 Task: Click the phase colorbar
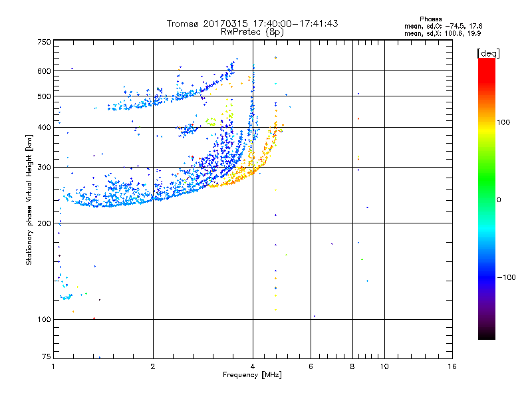(487, 198)
